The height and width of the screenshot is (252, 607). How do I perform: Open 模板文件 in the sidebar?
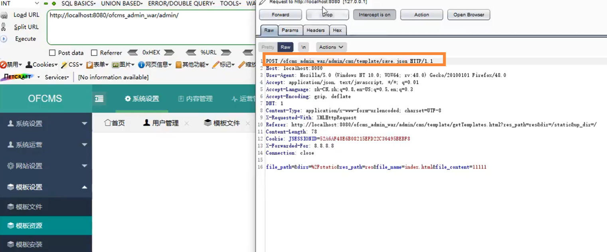tap(46, 207)
